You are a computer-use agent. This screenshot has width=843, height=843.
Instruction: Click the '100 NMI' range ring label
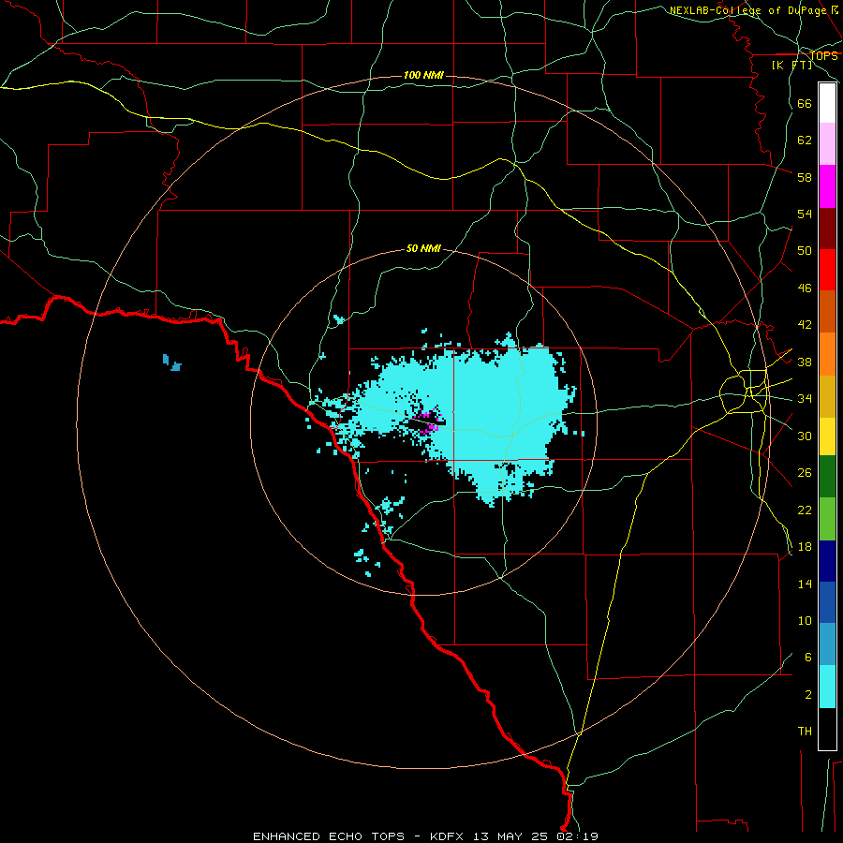[423, 75]
